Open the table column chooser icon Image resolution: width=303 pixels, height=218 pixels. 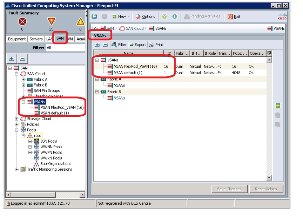click(x=269, y=53)
